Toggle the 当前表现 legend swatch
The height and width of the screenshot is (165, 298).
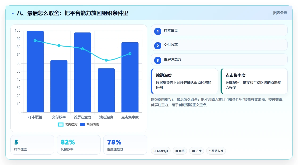tap(82, 125)
